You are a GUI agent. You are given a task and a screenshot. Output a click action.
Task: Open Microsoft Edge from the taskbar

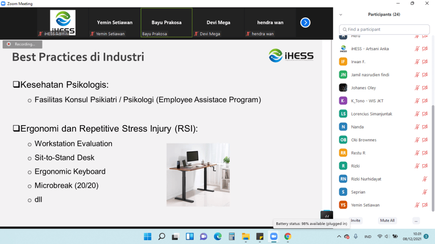coord(218,236)
